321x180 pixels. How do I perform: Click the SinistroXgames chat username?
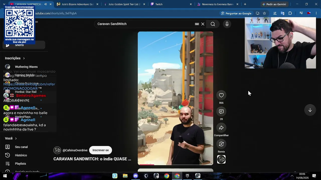31,95
